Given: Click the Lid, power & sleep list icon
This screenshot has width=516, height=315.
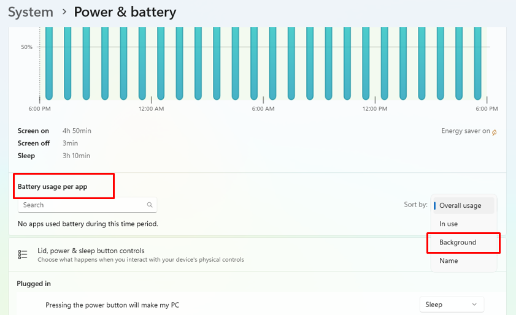Looking at the screenshot, I should [x=23, y=254].
